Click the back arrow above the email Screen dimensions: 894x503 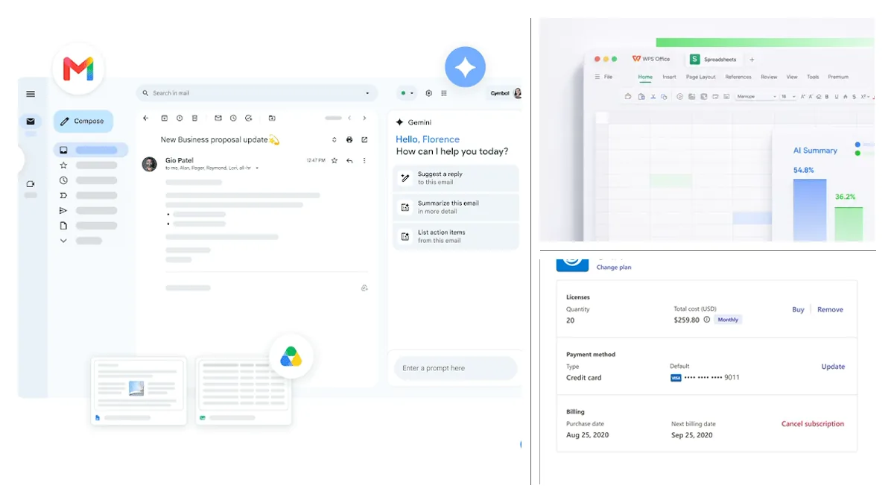145,118
